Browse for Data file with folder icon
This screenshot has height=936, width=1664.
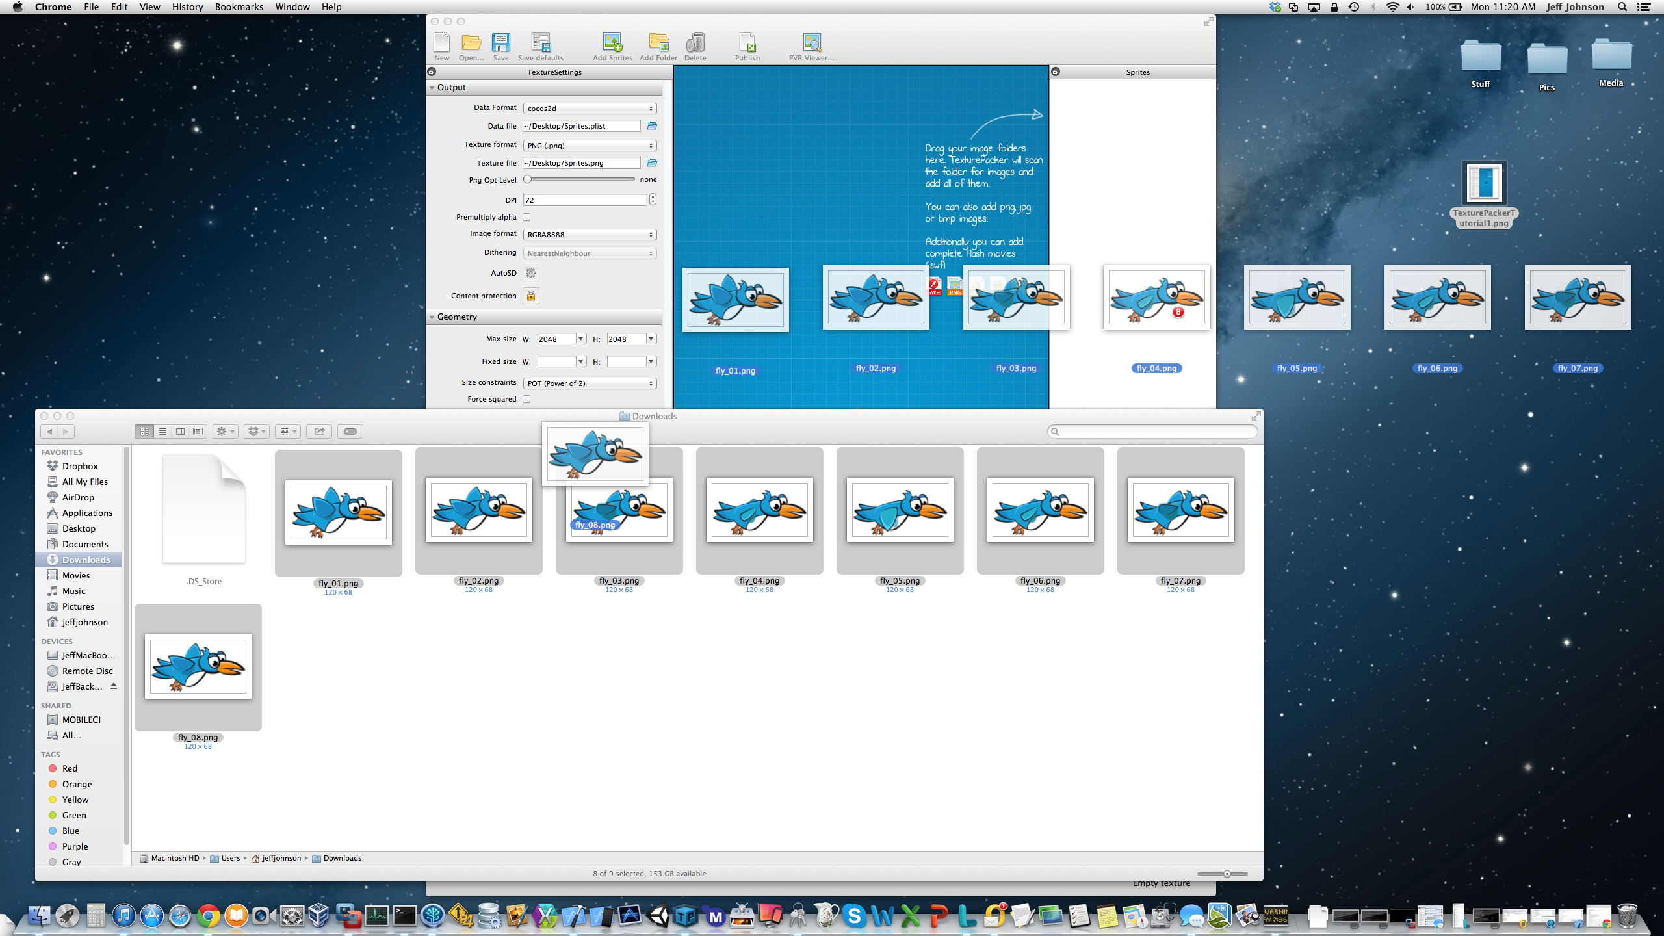[x=652, y=126]
